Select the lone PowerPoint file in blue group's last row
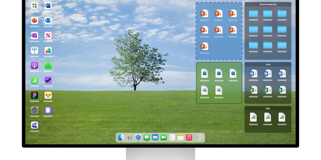The width and height of the screenshot is (321, 160). [204, 46]
